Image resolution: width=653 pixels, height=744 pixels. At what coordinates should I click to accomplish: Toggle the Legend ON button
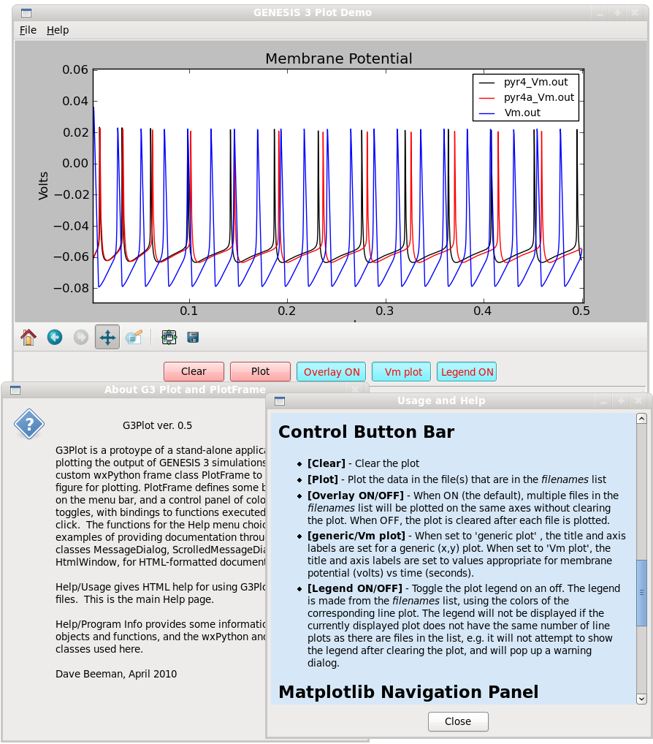click(467, 371)
